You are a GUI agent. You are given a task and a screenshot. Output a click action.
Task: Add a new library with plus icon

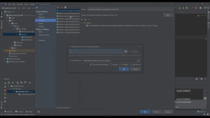[x=58, y=7]
